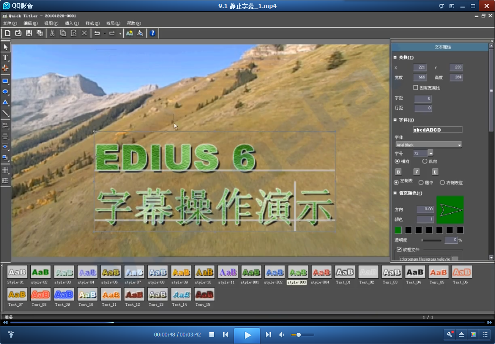Skip to the previous video
Viewport: 495px width, 344px height.
tap(226, 335)
